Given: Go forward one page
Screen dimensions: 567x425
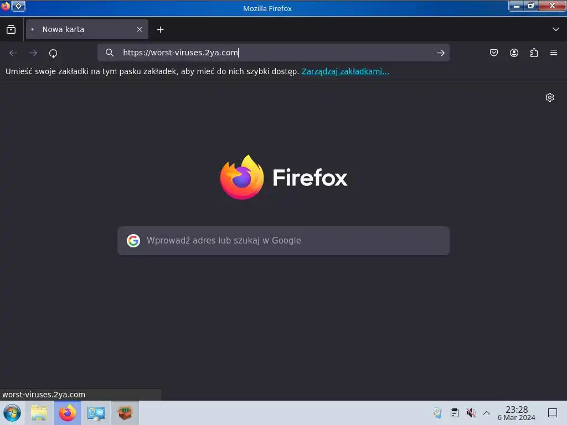Looking at the screenshot, I should (33, 53).
